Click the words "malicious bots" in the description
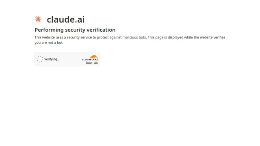The image size is (260, 146). (x=134, y=37)
